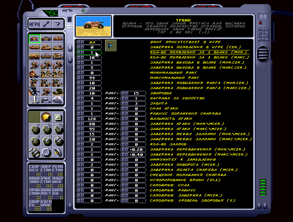293x222 pixels.
Task: Open the БАРАКИ building settings
Action: pos(58,194)
